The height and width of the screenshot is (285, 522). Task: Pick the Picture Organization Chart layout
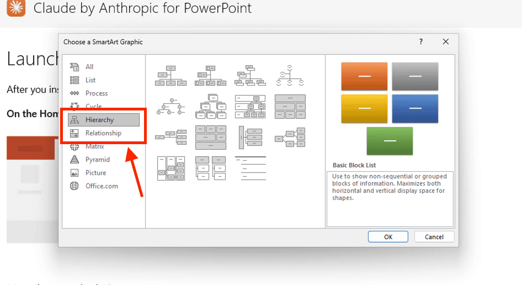[210, 76]
